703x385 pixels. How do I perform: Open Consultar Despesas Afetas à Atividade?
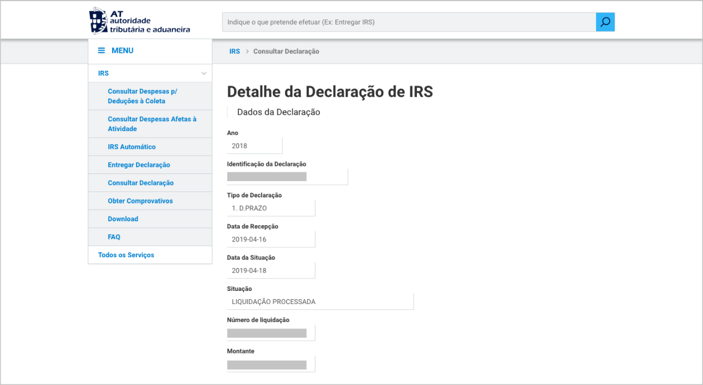(x=152, y=124)
